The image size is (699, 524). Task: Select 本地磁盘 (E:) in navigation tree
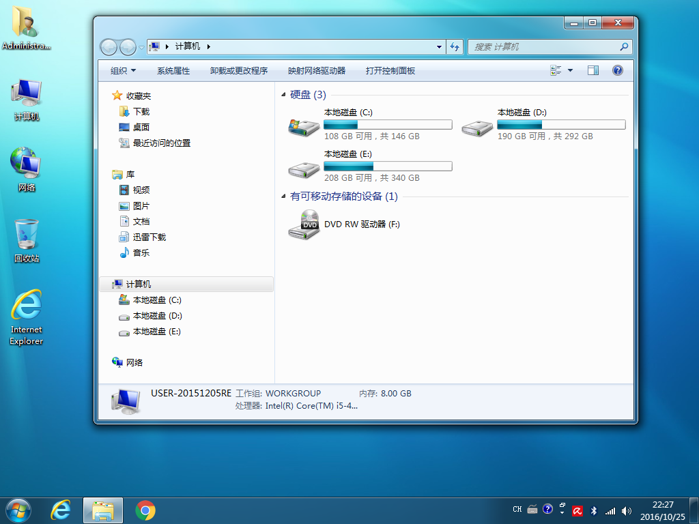point(150,331)
